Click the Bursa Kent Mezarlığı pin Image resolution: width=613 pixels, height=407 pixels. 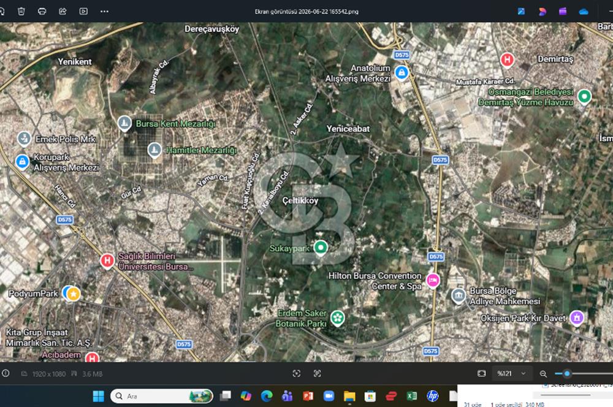click(124, 124)
